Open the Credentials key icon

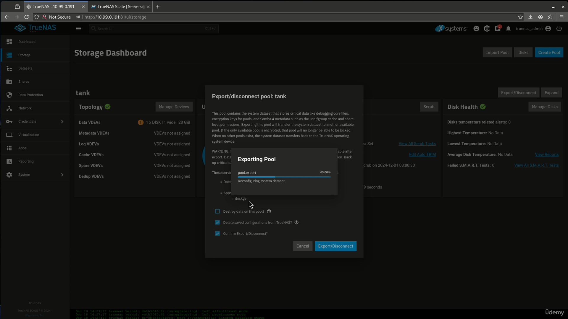[9, 121]
